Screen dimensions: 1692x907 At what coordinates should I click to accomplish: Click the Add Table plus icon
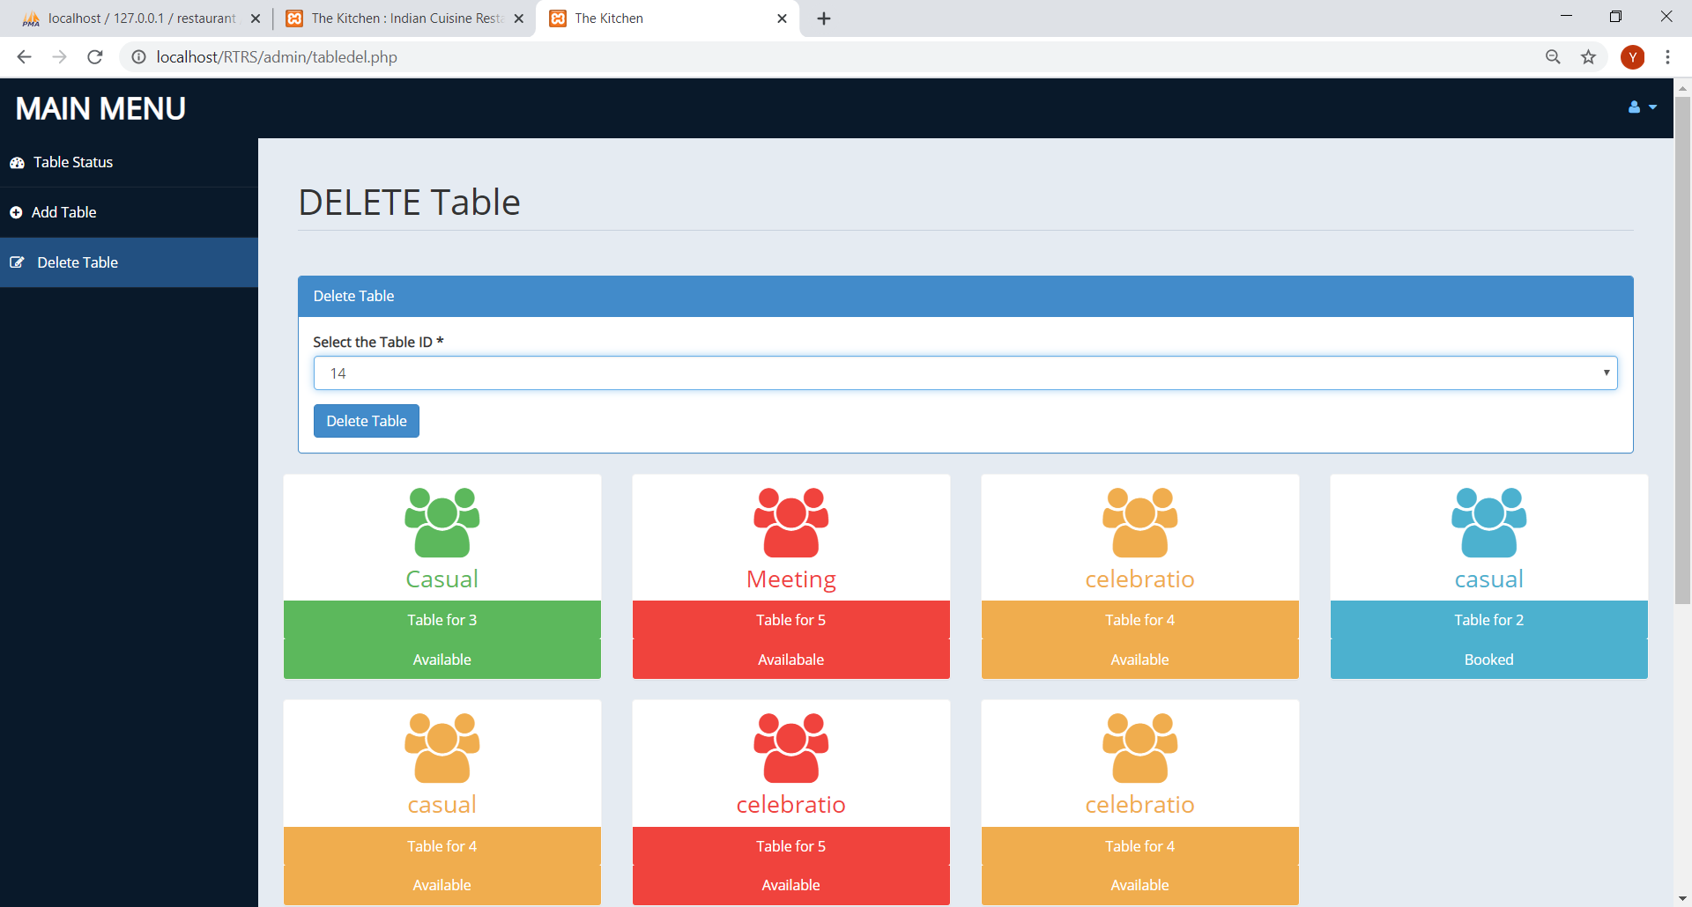[x=16, y=212]
